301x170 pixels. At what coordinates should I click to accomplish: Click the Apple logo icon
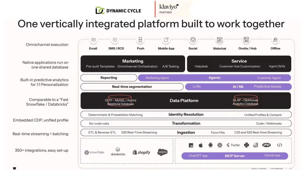click(201, 145)
